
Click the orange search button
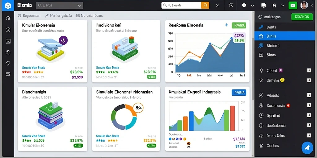coord(205,6)
